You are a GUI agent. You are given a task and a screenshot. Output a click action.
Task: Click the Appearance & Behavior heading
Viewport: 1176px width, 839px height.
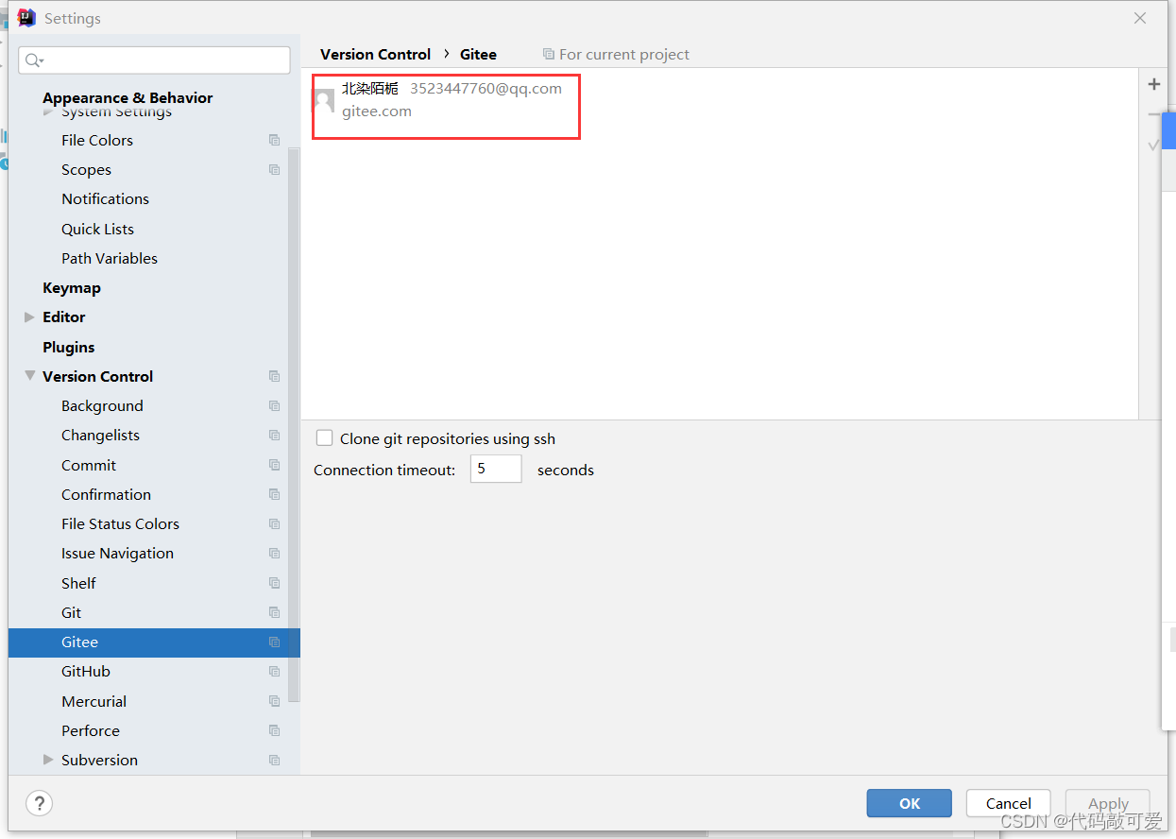pyautogui.click(x=128, y=97)
